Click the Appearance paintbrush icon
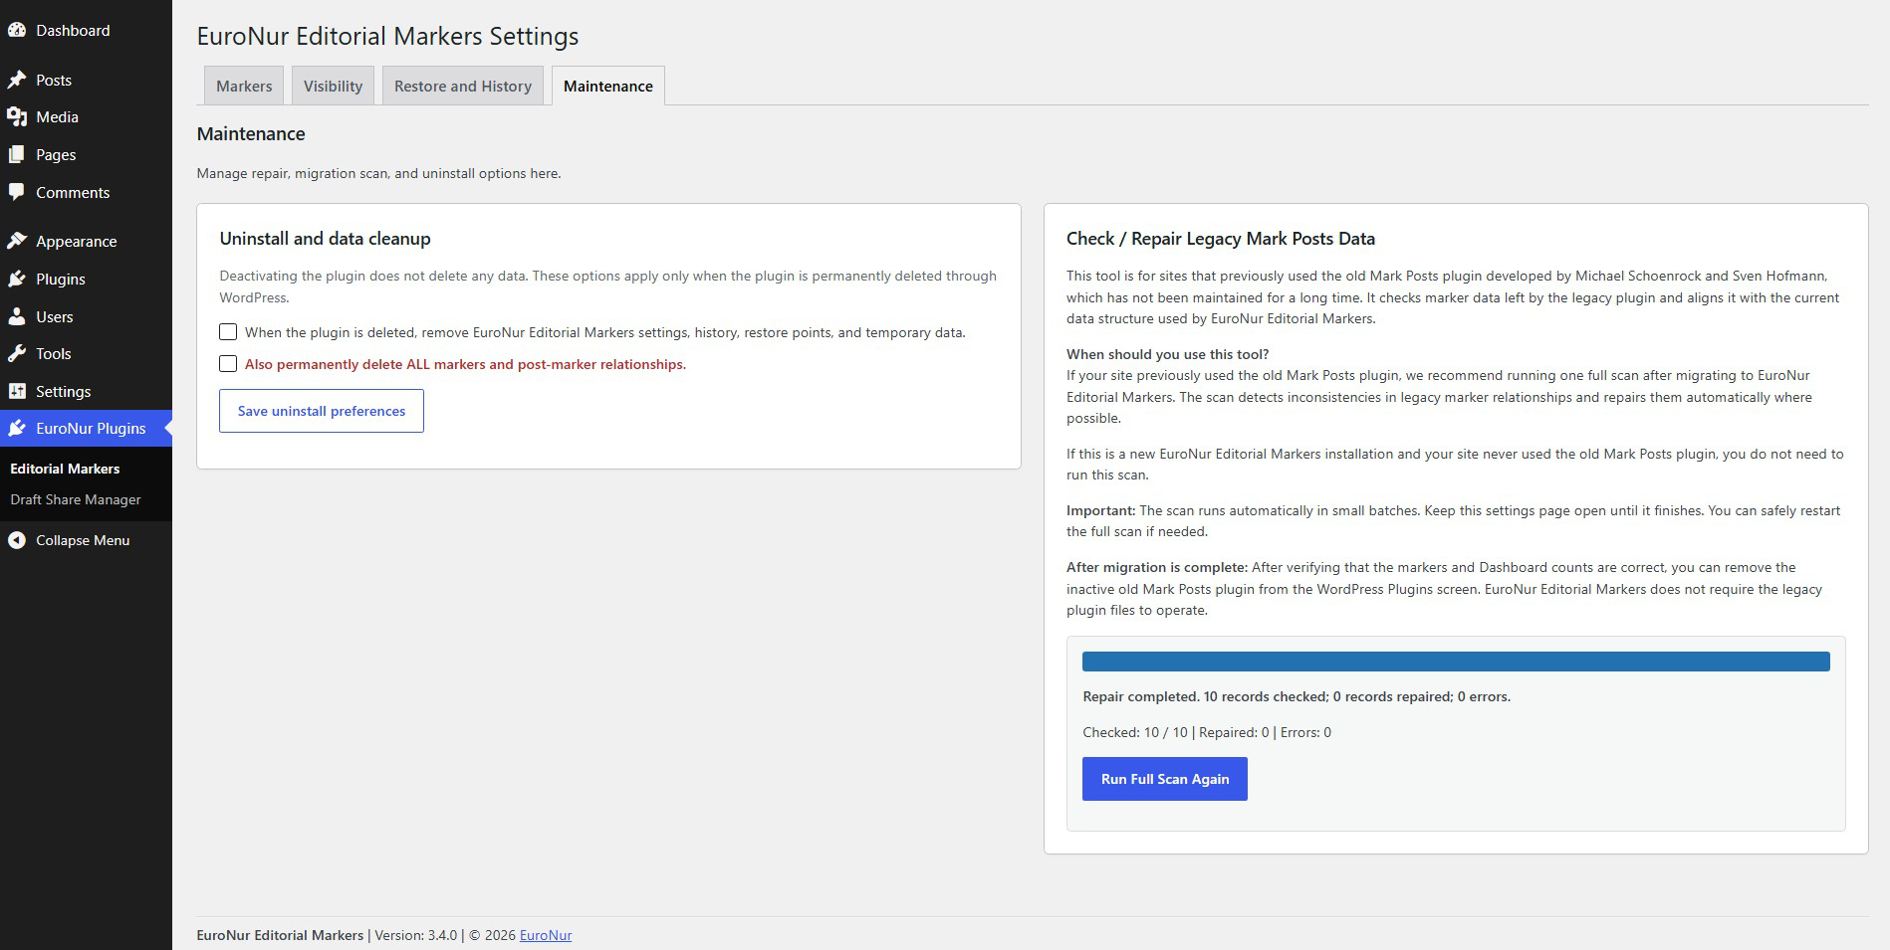The width and height of the screenshot is (1890, 950). [x=17, y=242]
